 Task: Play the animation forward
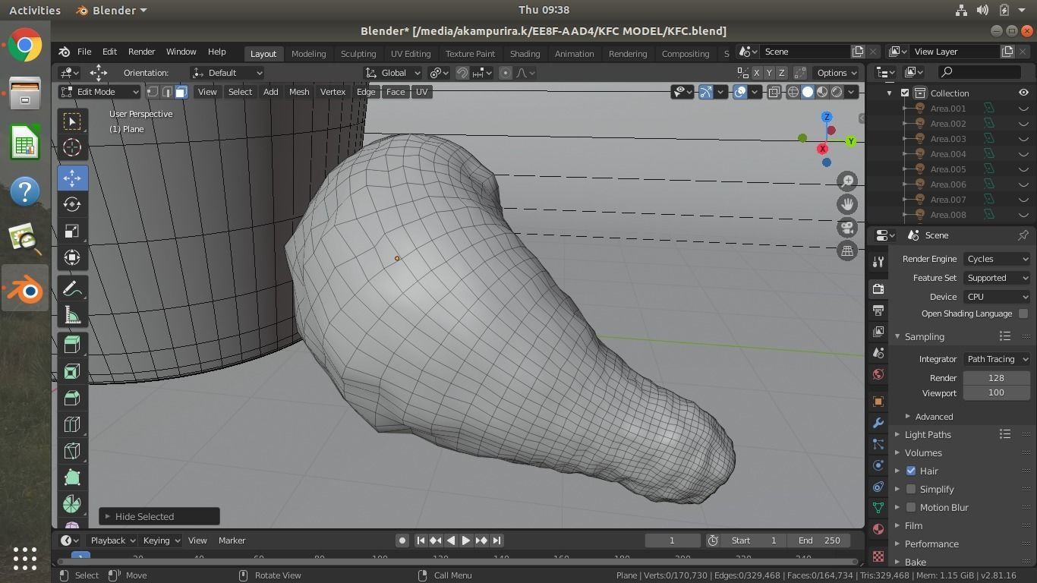pyautogui.click(x=465, y=540)
